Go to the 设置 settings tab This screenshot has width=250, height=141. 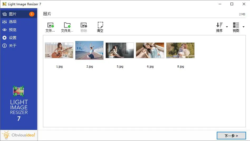point(13,38)
